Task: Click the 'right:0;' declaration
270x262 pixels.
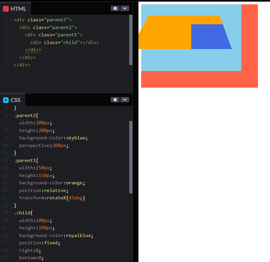Action: (30, 250)
